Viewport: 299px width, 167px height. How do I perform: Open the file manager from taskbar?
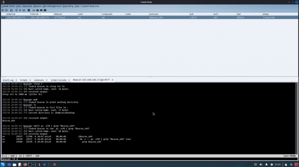pyautogui.click(x=14, y=165)
